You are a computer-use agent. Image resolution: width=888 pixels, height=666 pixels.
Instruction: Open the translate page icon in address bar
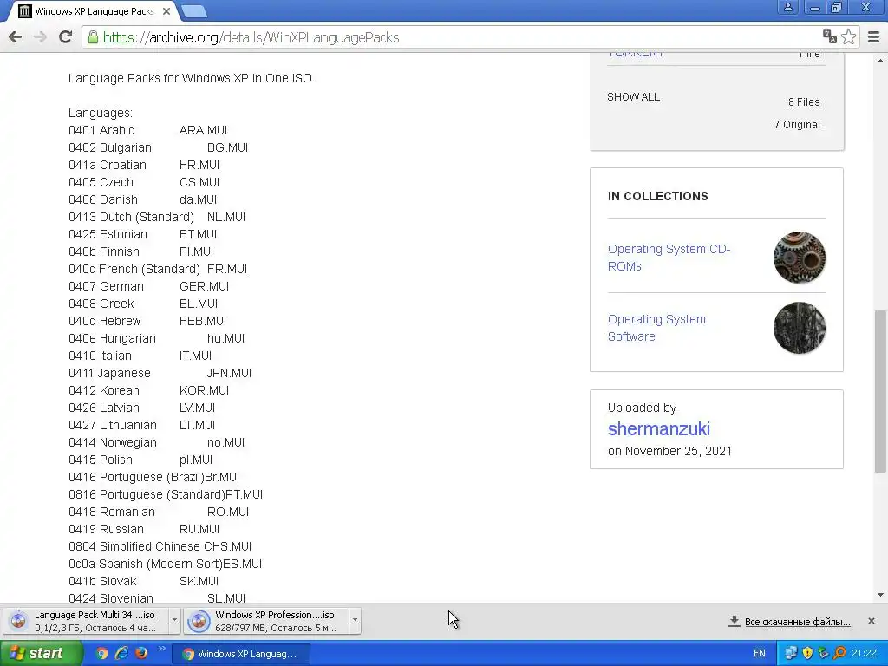[x=830, y=36]
